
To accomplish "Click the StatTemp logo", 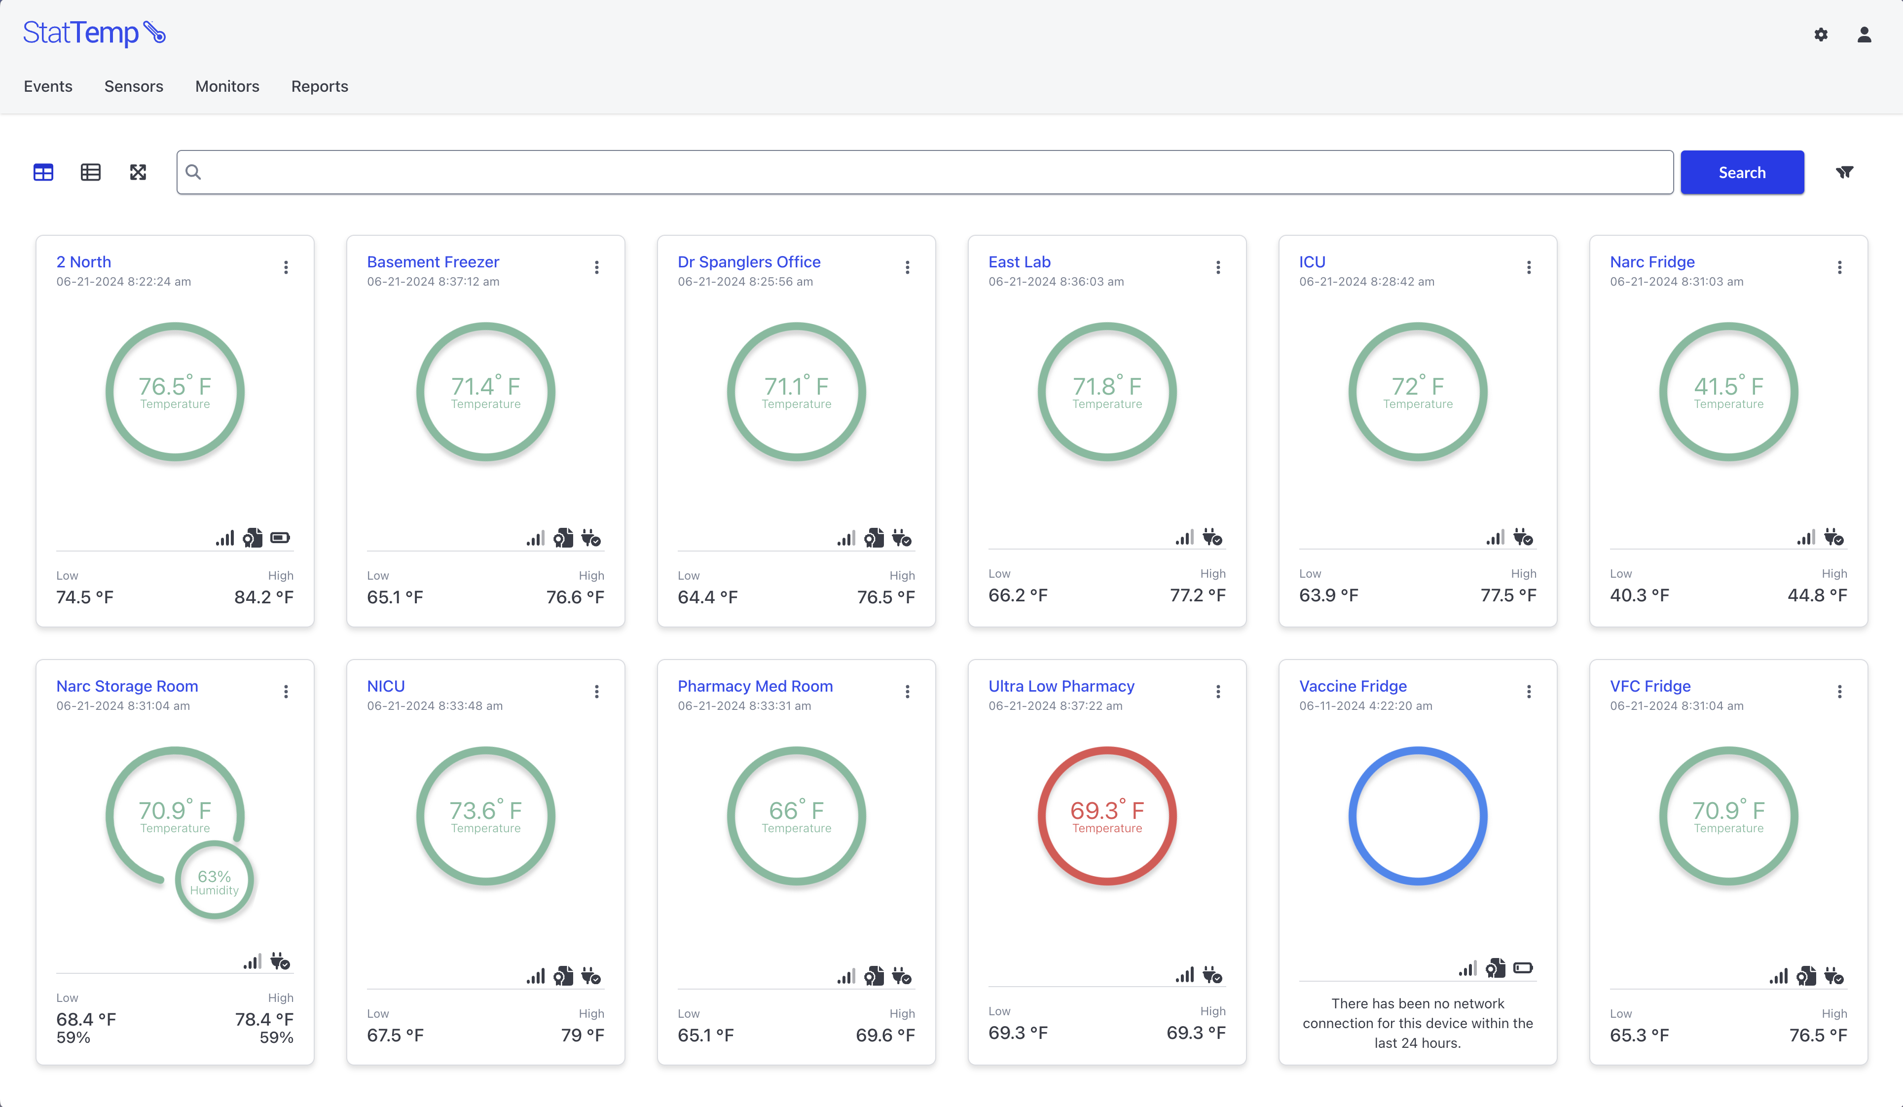I will [94, 33].
